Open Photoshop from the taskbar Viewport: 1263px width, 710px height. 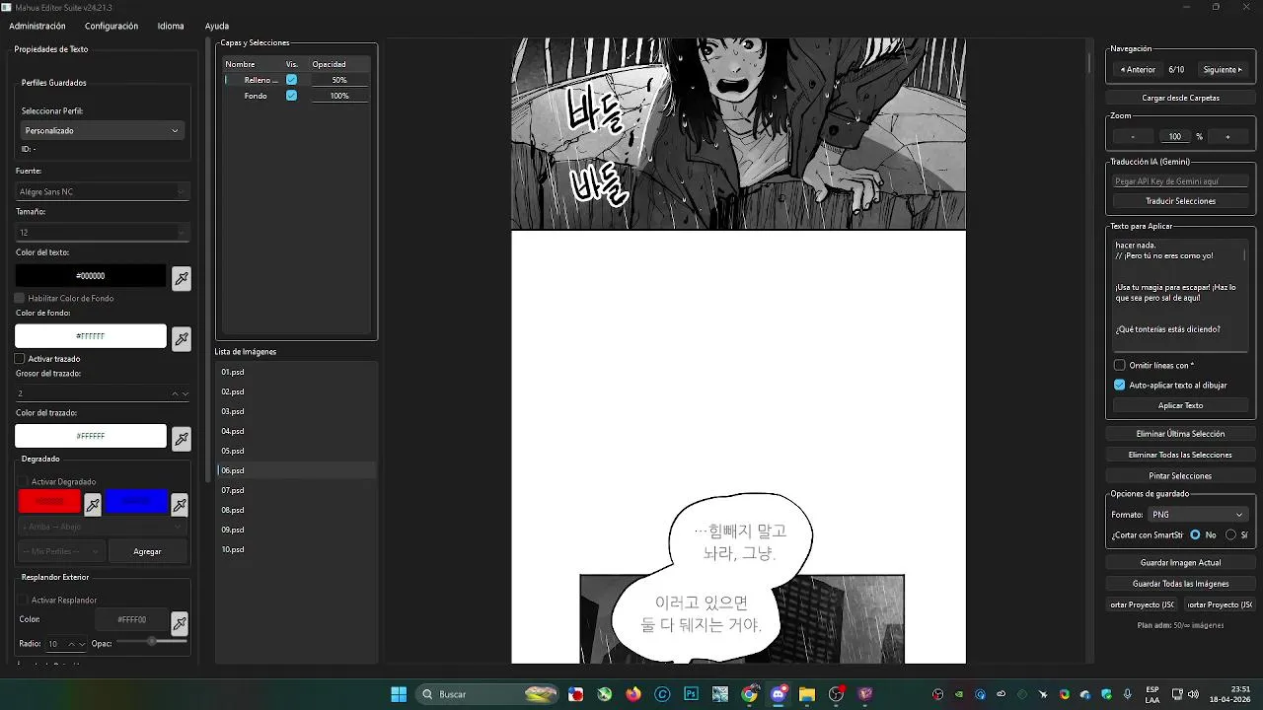point(692,694)
